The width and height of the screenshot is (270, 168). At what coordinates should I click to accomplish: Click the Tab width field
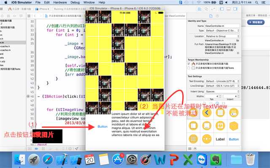coord(212,96)
